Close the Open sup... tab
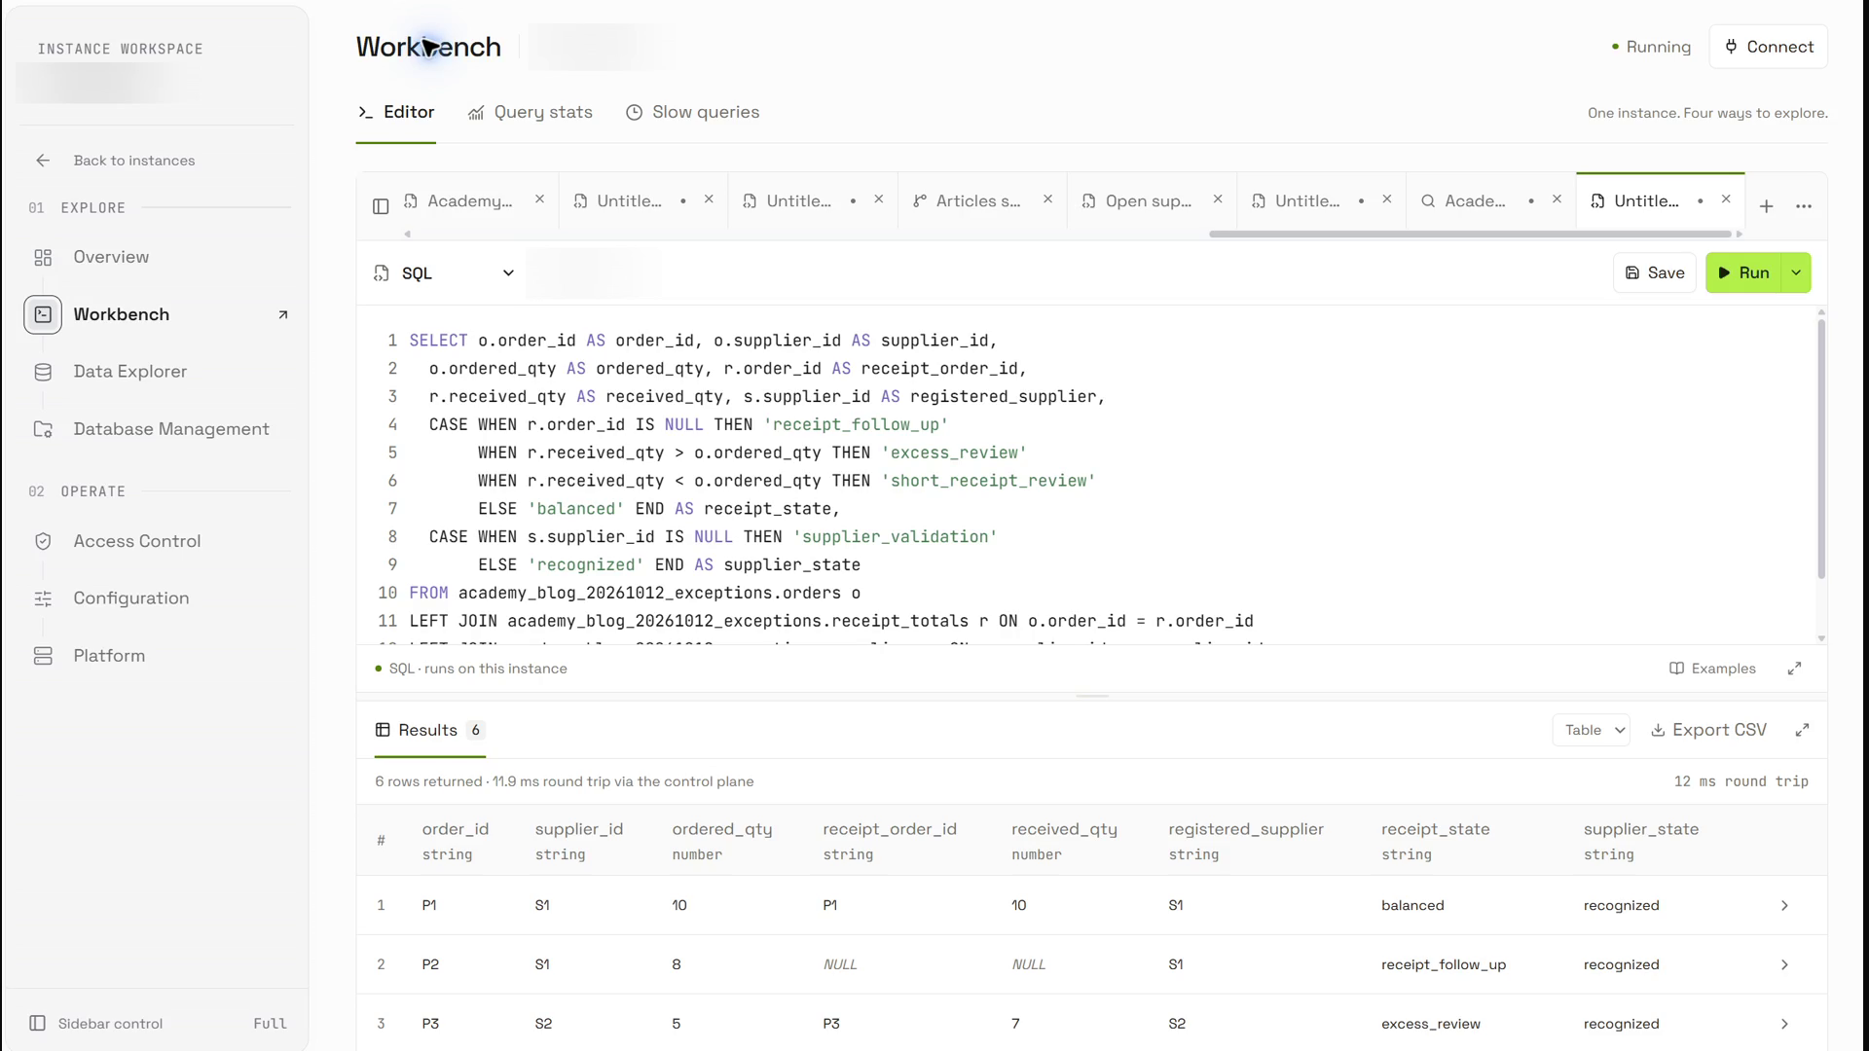This screenshot has height=1051, width=1869. [1217, 199]
